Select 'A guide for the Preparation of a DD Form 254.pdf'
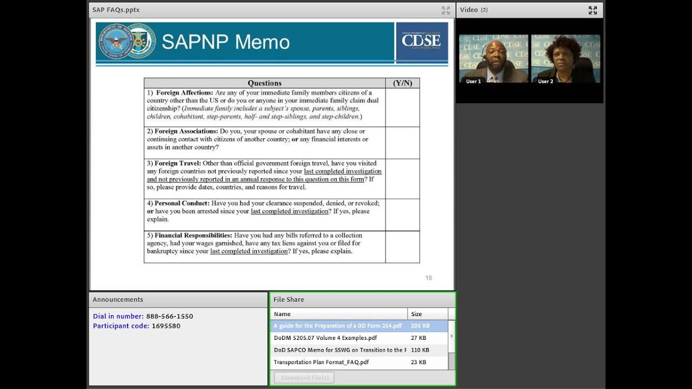The width and height of the screenshot is (692, 389). (359, 326)
